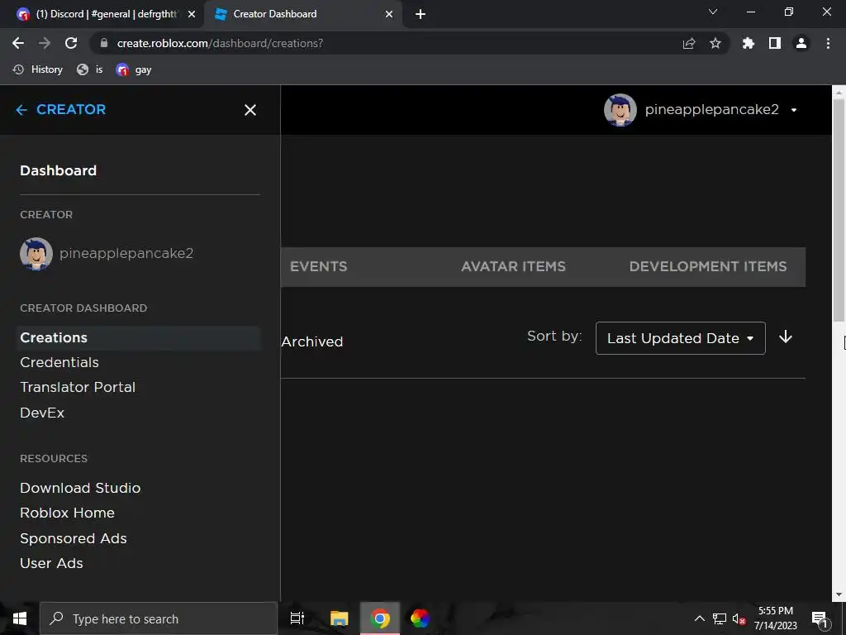Screen dimensions: 846x635
Task: Open the notification center icon
Action: pyautogui.click(x=820, y=619)
